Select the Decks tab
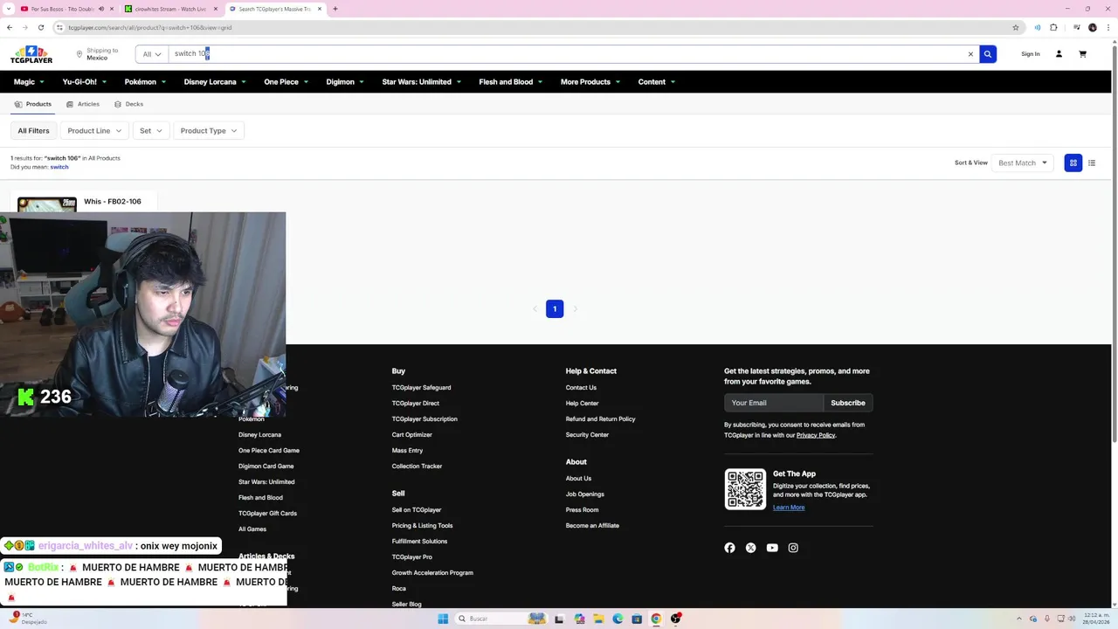1118x629 pixels. click(x=128, y=104)
